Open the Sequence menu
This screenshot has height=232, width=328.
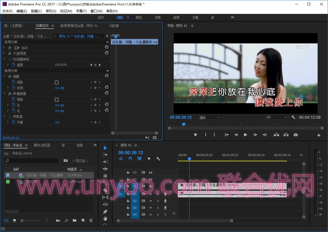[51, 11]
